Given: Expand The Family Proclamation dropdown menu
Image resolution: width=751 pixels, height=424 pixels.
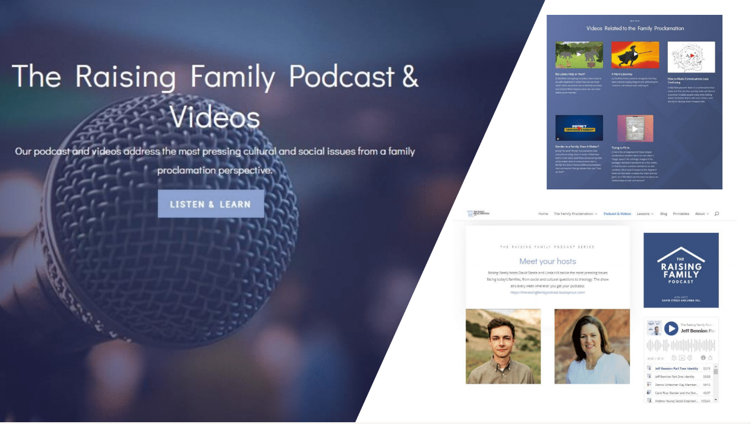Looking at the screenshot, I should click(575, 214).
